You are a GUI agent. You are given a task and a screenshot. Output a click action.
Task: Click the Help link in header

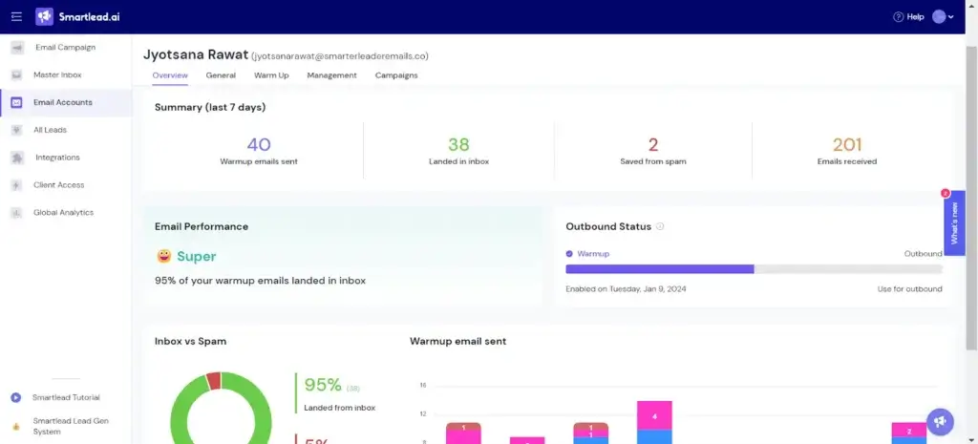pos(915,17)
